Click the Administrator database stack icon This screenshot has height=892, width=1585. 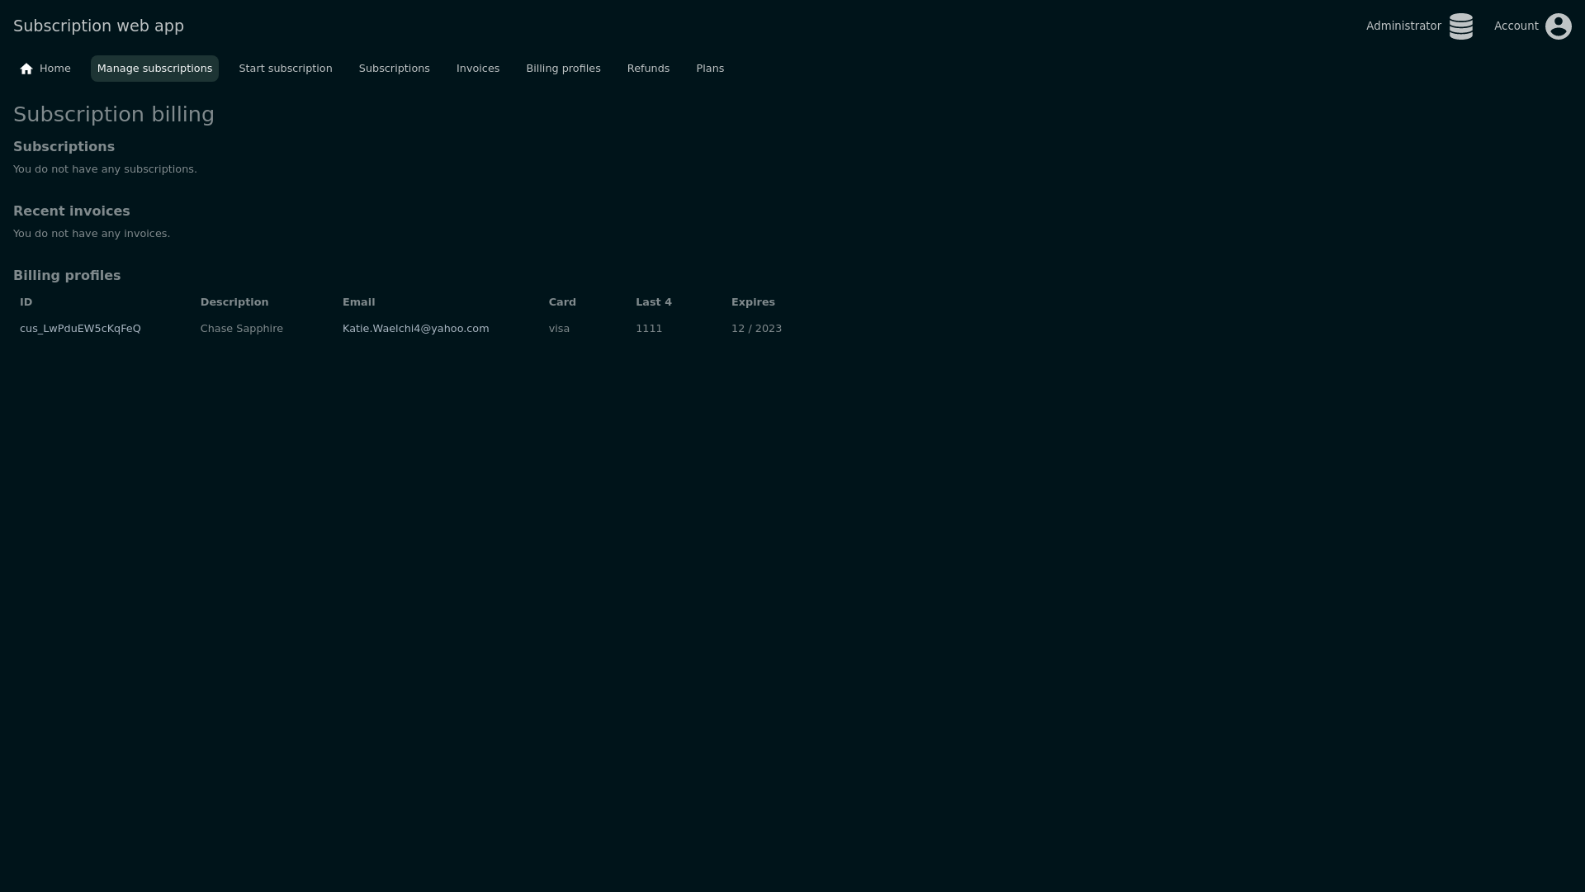1460,26
